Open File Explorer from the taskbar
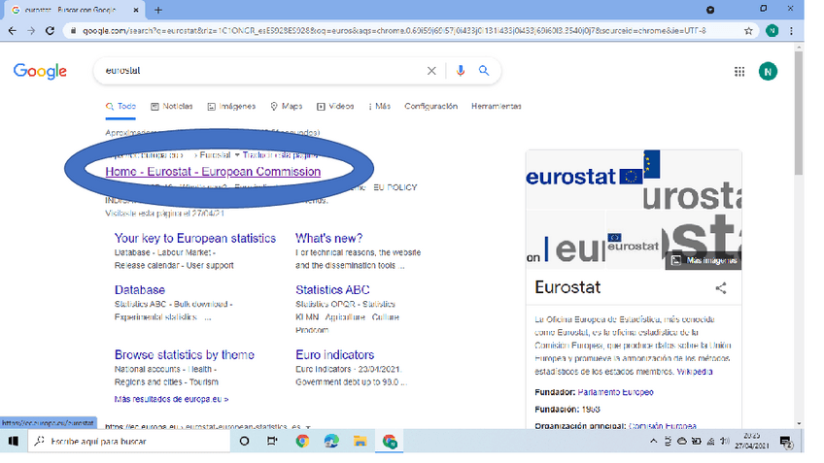The width and height of the screenshot is (824, 463). 360,441
